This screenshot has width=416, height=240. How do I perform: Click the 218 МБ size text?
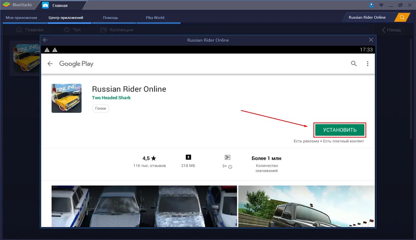point(188,166)
